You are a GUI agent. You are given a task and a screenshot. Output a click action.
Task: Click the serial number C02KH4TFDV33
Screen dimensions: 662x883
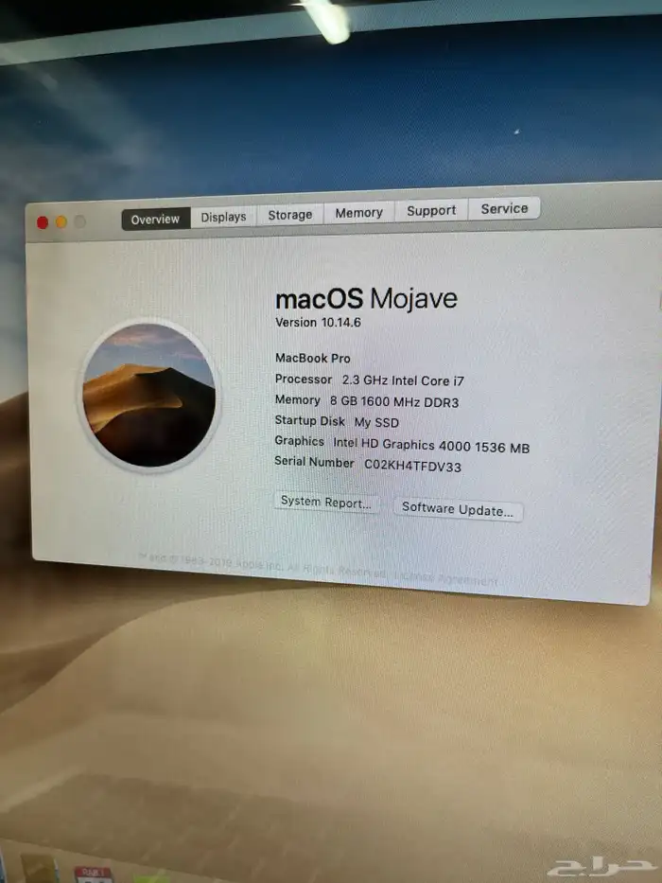[412, 466]
